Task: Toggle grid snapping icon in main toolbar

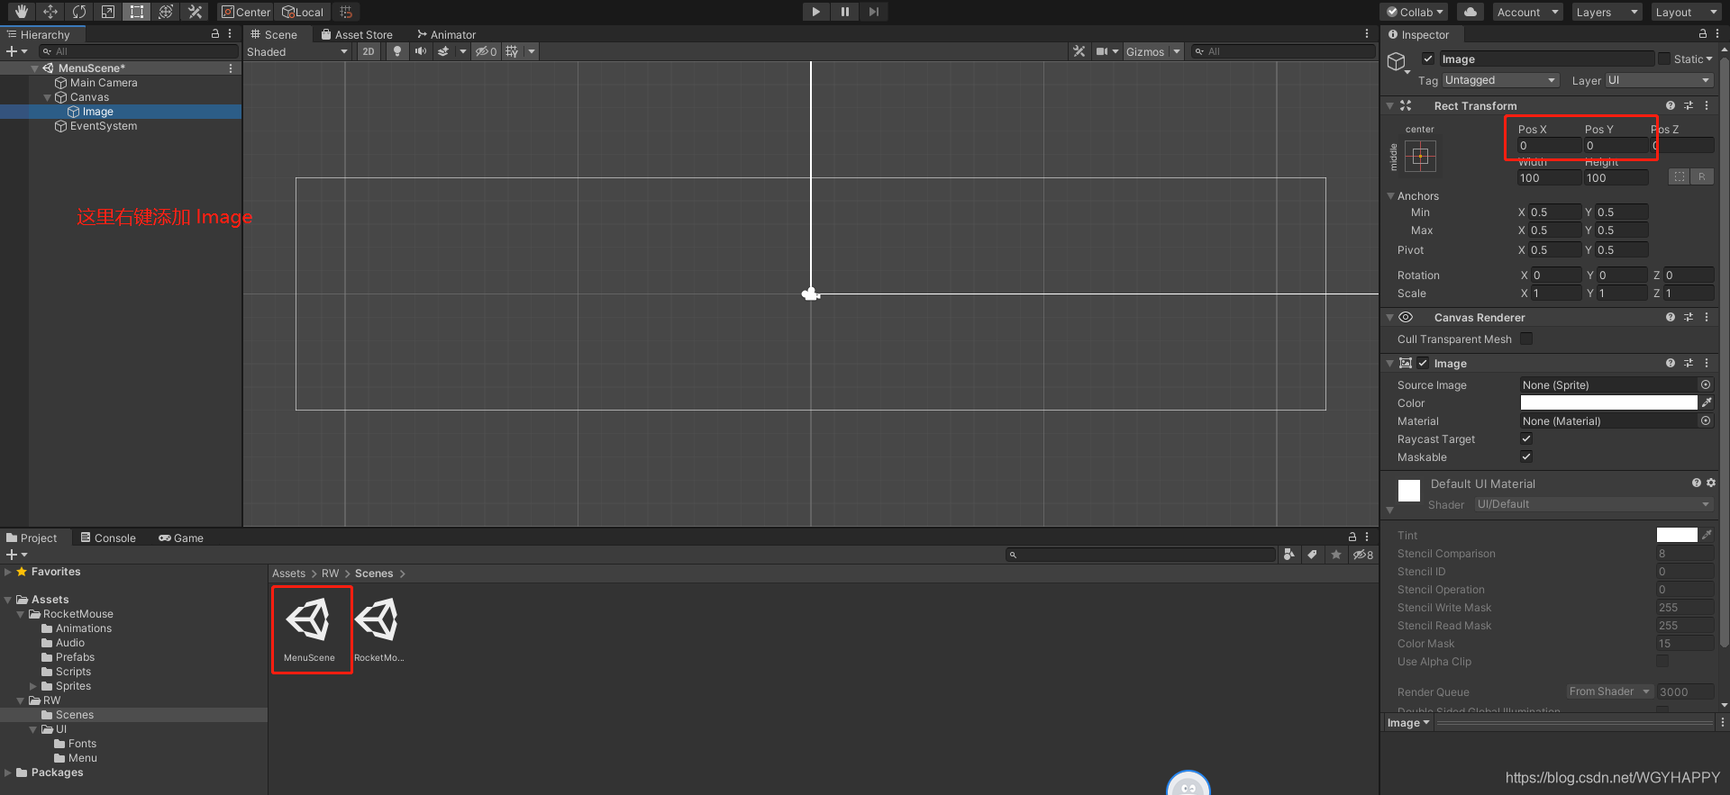Action: pyautogui.click(x=346, y=12)
